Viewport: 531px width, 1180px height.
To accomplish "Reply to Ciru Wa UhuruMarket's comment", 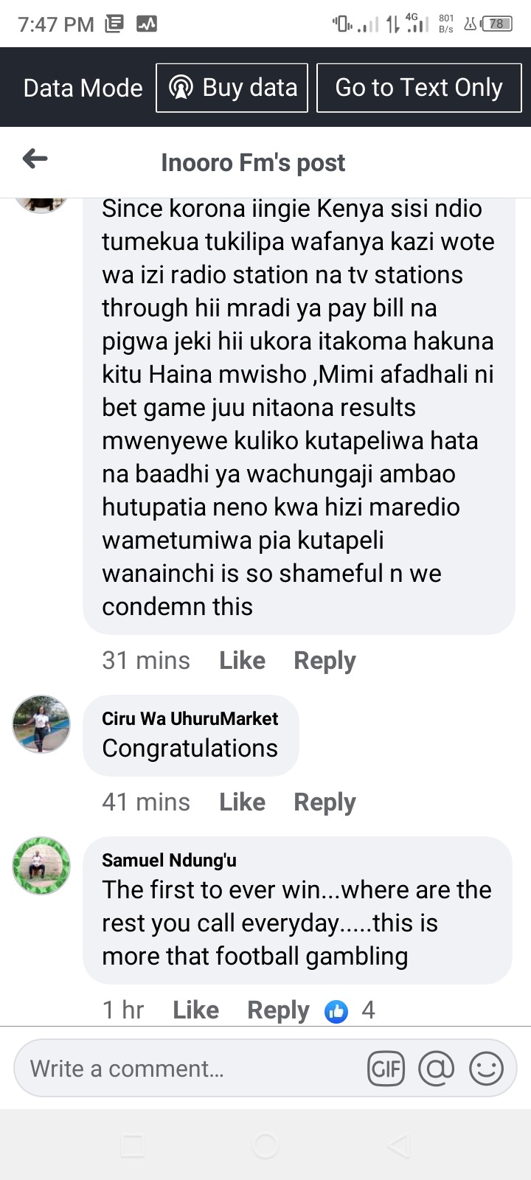I will coord(324,802).
